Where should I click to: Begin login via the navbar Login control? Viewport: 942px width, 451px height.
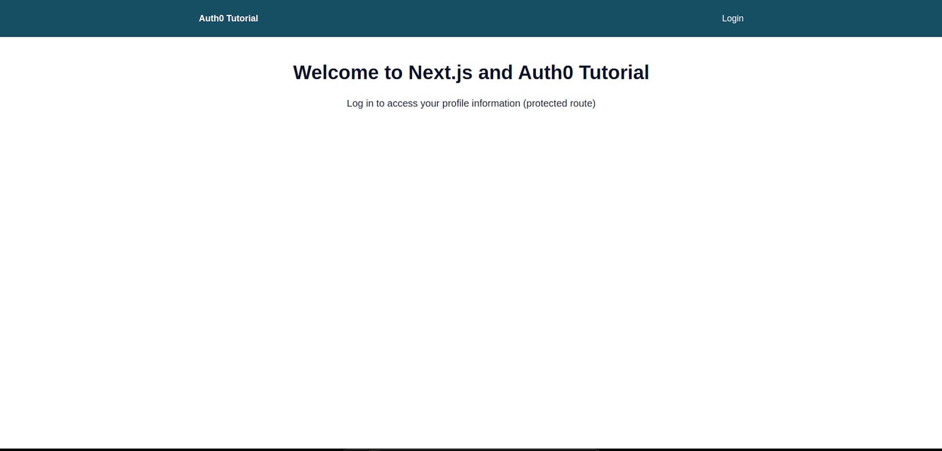732,18
